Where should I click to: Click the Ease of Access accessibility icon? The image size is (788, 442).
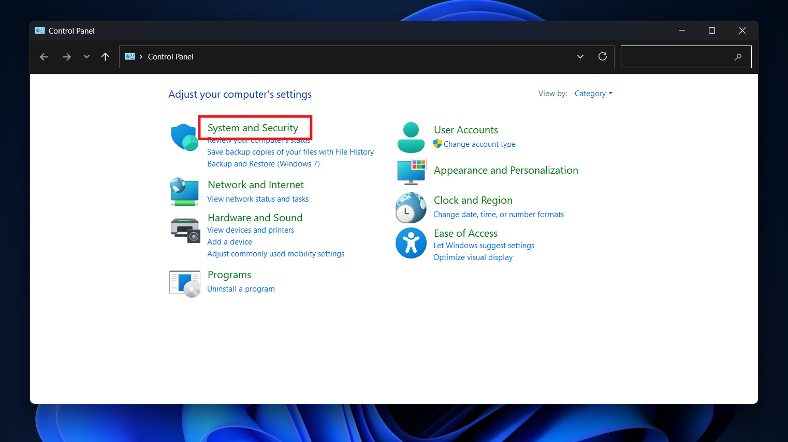coord(411,243)
